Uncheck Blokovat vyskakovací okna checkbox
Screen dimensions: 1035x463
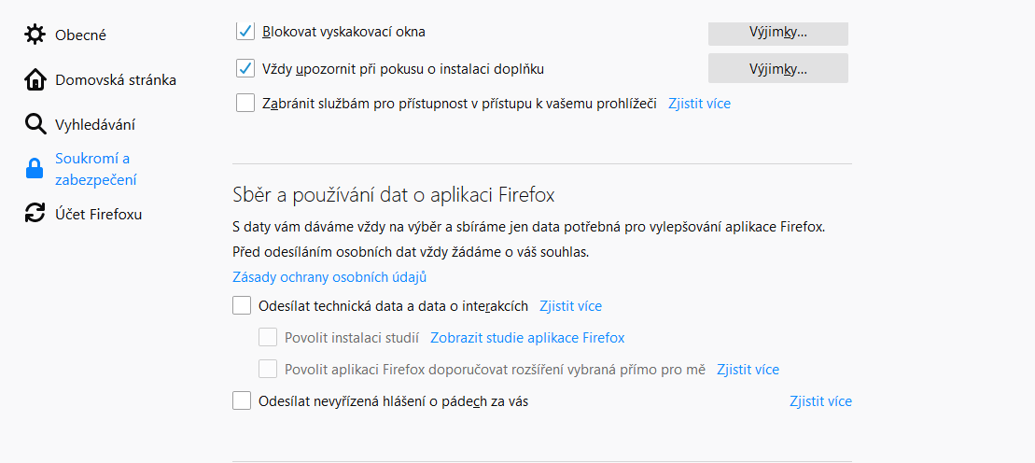pos(245,32)
